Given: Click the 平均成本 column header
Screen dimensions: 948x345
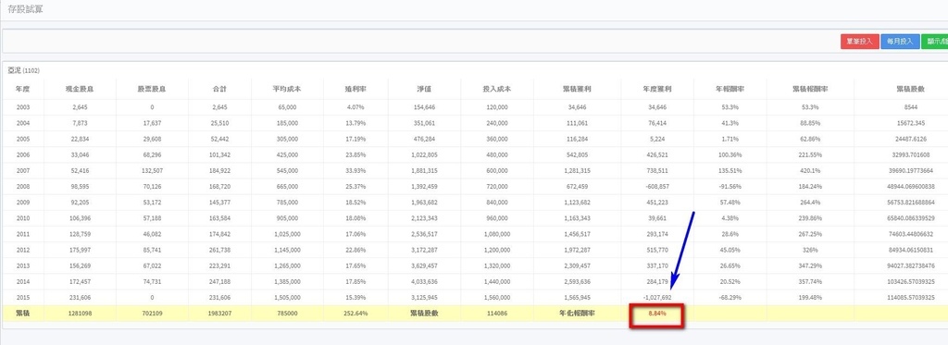Looking at the screenshot, I should pyautogui.click(x=287, y=89).
